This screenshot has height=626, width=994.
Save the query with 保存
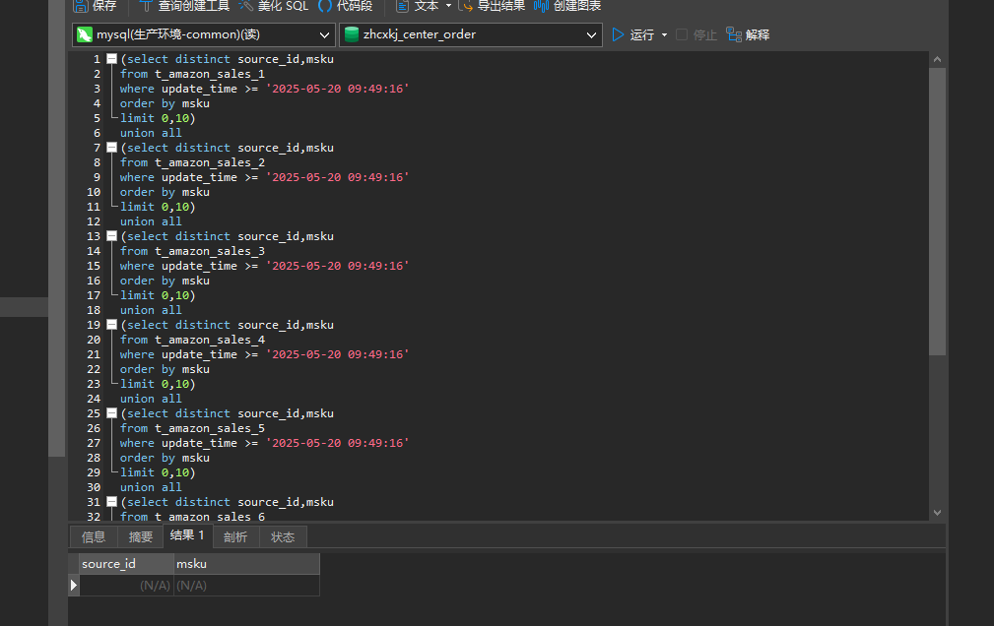point(96,6)
